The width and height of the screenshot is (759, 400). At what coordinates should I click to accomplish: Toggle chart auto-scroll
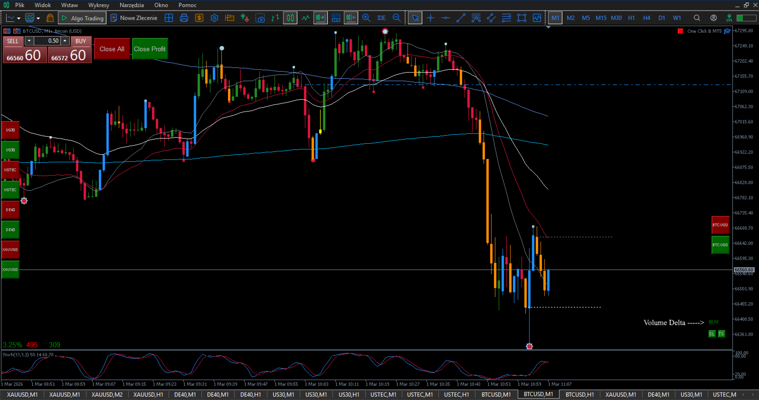[x=351, y=18]
